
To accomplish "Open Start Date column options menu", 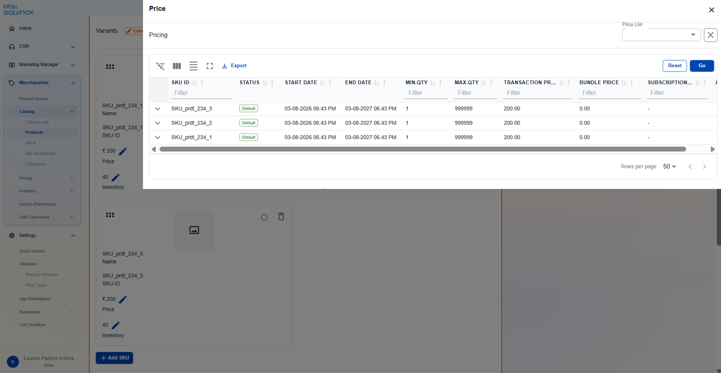I will pyautogui.click(x=330, y=83).
